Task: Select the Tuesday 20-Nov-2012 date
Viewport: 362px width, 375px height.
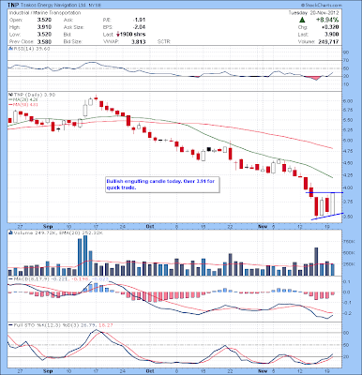Action: [x=313, y=13]
